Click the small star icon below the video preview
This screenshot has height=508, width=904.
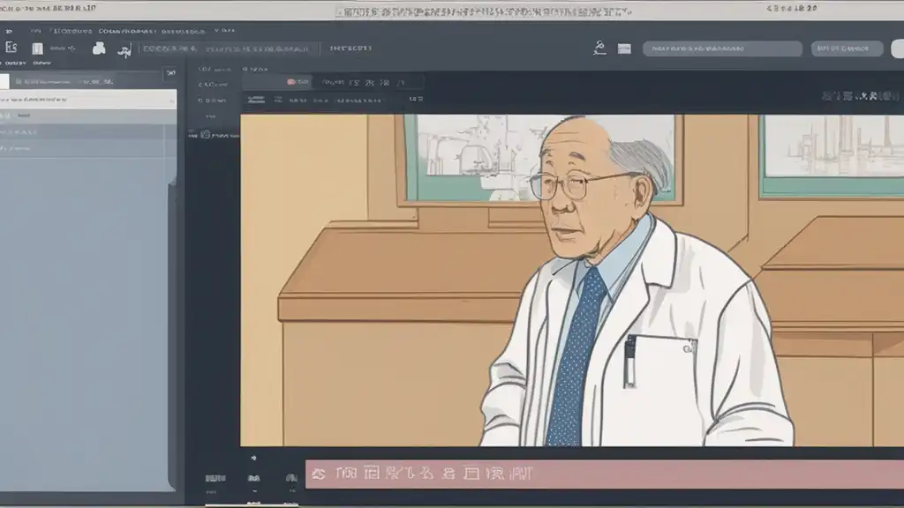[253, 458]
